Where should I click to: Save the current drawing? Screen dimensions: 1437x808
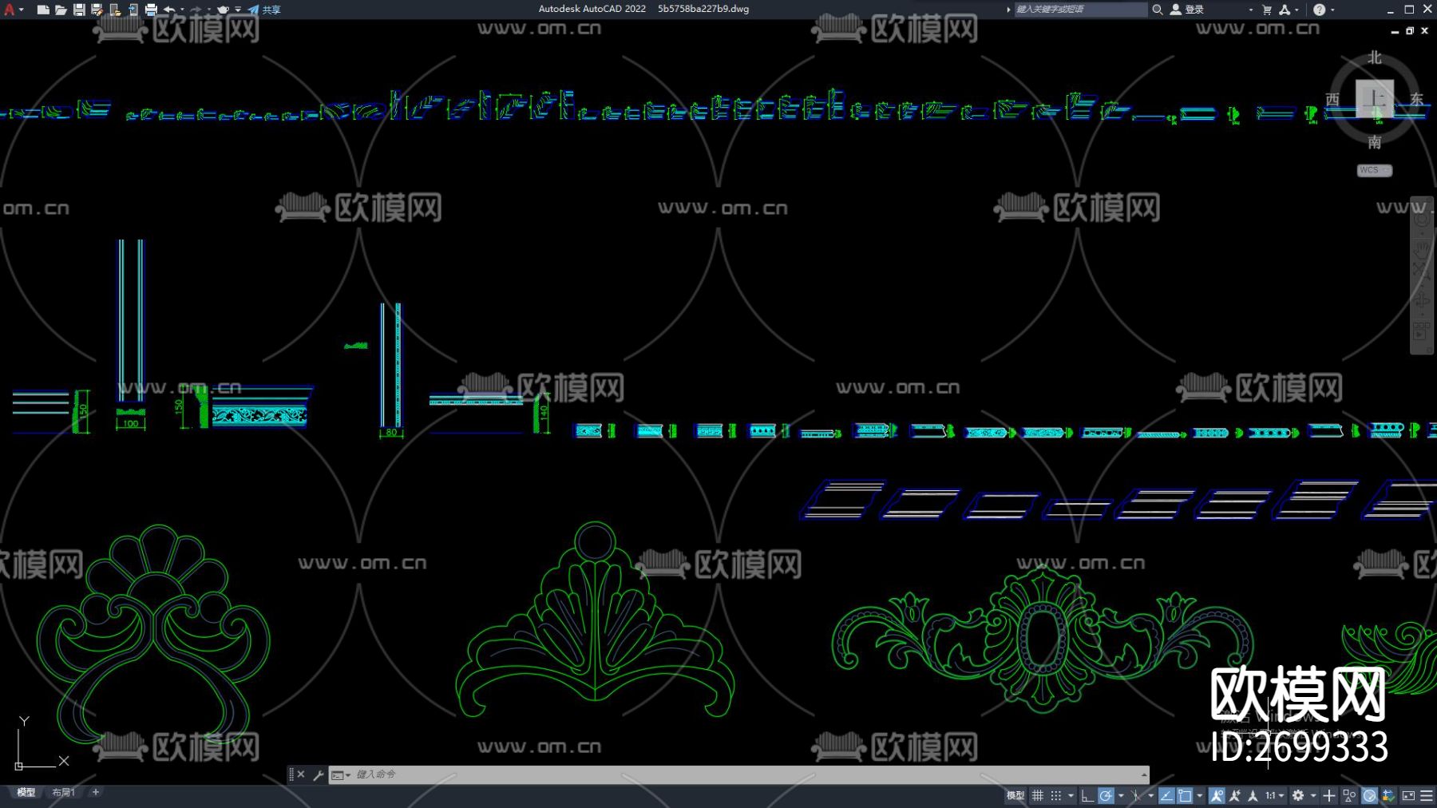79,10
